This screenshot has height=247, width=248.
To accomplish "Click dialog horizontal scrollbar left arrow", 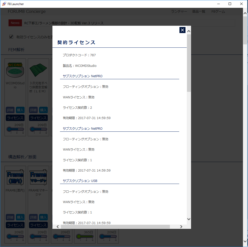I will (x=58, y=227).
